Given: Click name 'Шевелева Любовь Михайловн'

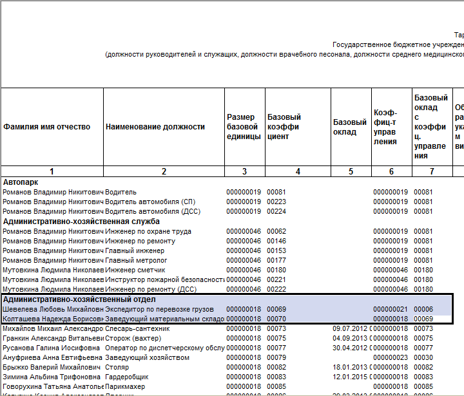Looking at the screenshot, I should point(53,309).
